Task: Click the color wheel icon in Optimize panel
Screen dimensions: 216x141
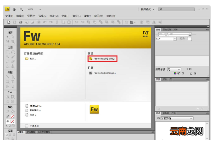Action: tap(175, 73)
